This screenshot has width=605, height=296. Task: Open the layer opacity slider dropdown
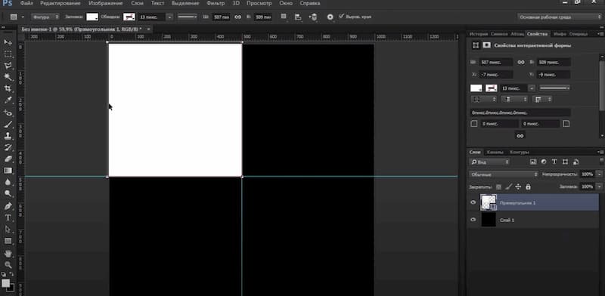pyautogui.click(x=599, y=174)
